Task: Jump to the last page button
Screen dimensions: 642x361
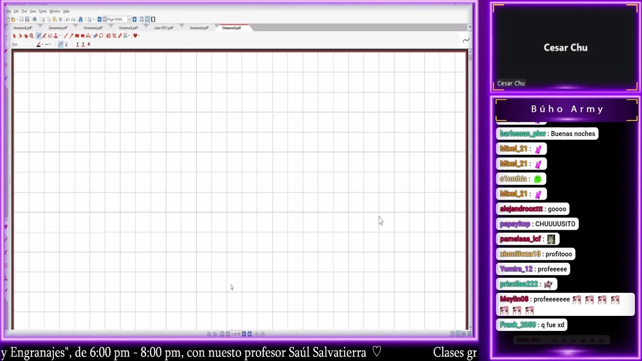Action: 249,334
